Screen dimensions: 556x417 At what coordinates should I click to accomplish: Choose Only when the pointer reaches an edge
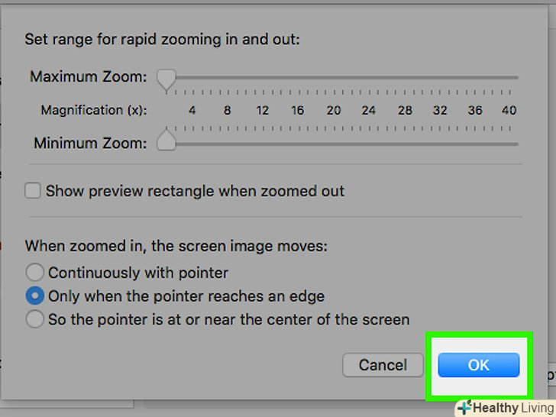[35, 296]
